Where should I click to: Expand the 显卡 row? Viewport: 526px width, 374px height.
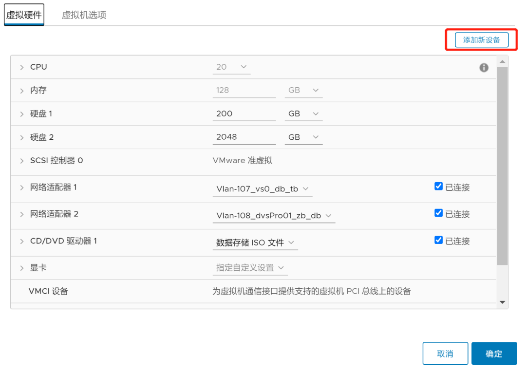(22, 268)
